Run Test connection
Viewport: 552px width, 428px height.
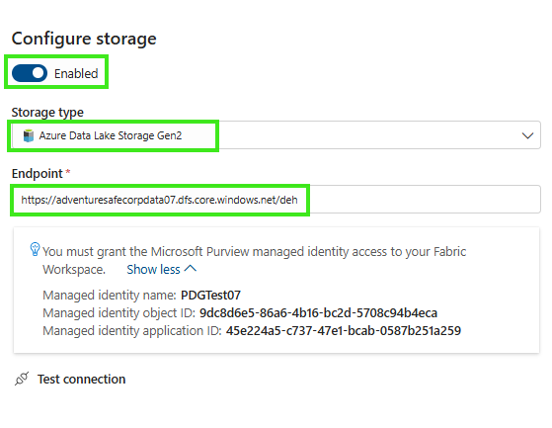[81, 379]
